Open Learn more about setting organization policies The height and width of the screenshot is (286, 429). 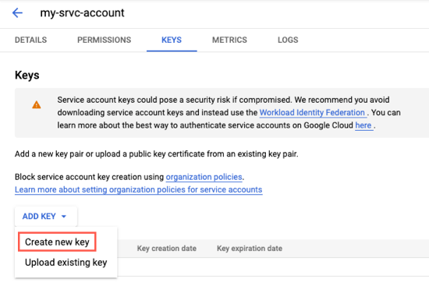(138, 189)
